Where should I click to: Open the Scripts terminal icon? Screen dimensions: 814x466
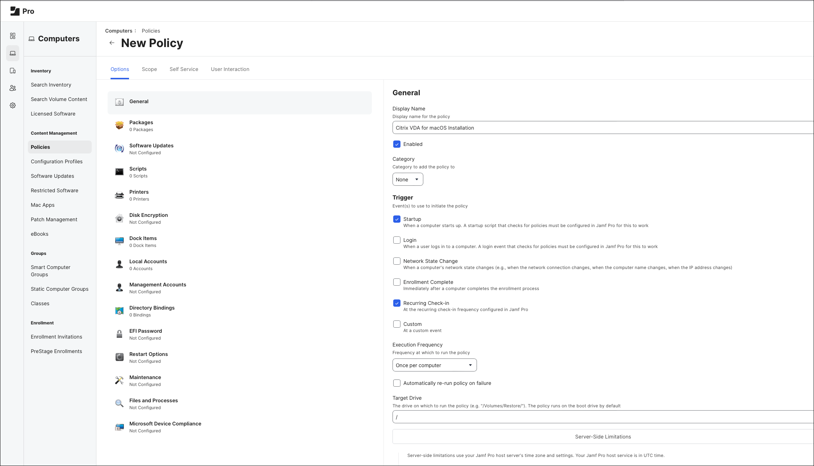click(x=119, y=172)
